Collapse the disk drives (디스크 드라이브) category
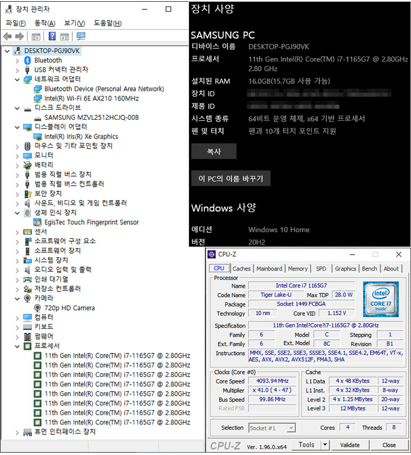Viewport: 411px width, 455px height. (17, 108)
